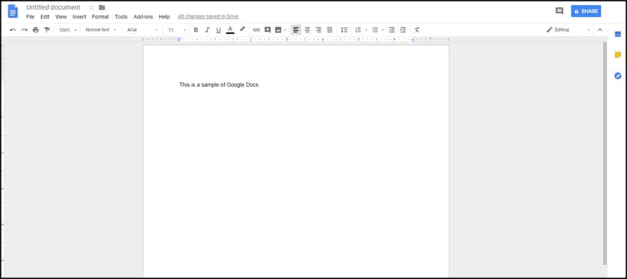Print the document with printer icon
Image resolution: width=627 pixels, height=279 pixels.
pos(36,29)
